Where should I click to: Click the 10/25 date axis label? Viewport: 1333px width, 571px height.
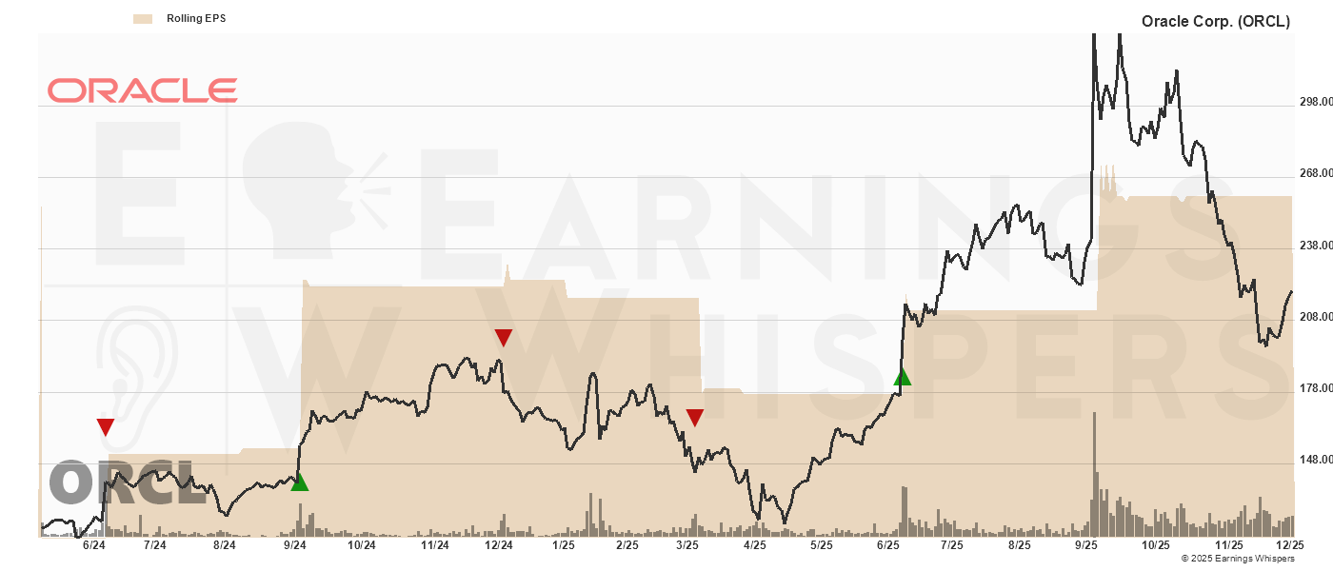1155,545
